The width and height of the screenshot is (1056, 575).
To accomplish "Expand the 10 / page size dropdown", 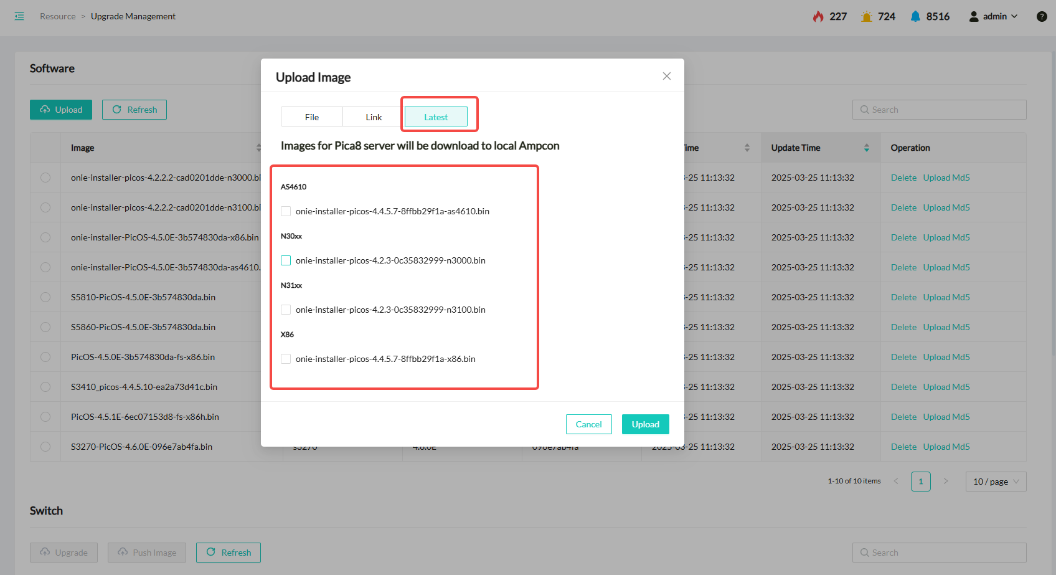I will click(x=996, y=482).
